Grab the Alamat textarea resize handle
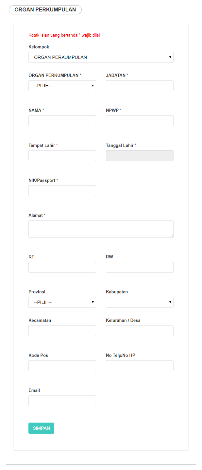 pos(172,236)
